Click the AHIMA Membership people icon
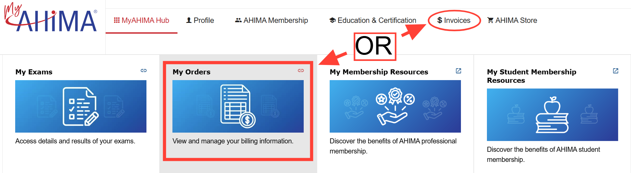This screenshot has height=173, width=631. [x=238, y=20]
